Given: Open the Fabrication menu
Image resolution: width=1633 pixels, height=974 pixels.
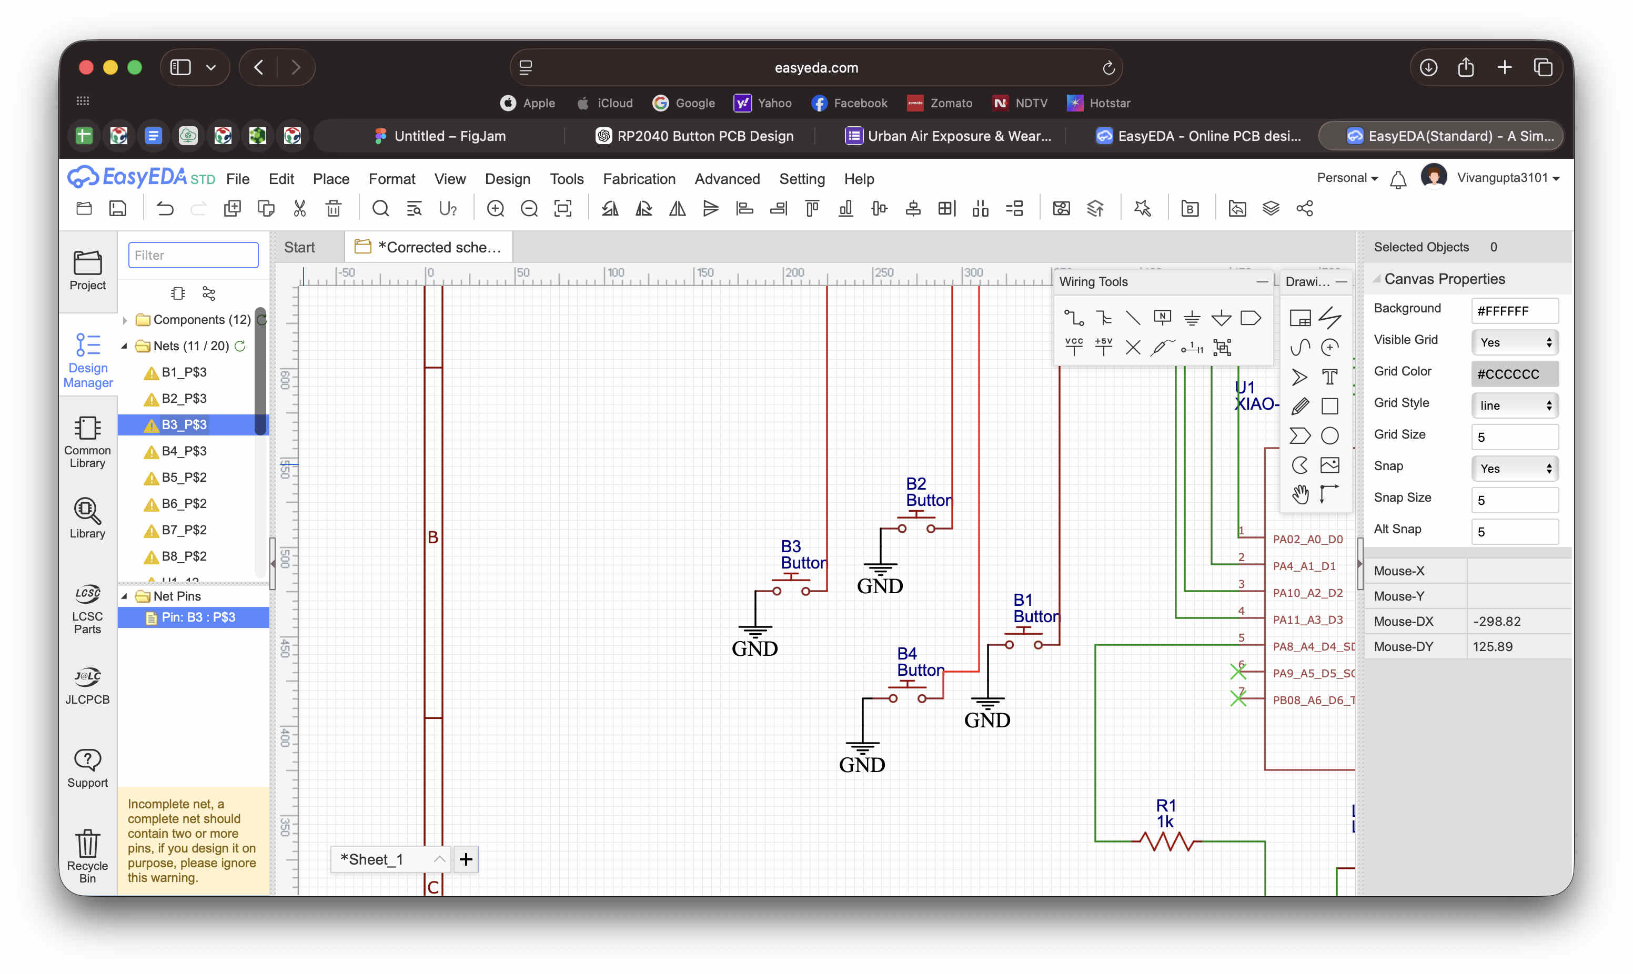Looking at the screenshot, I should pyautogui.click(x=639, y=178).
